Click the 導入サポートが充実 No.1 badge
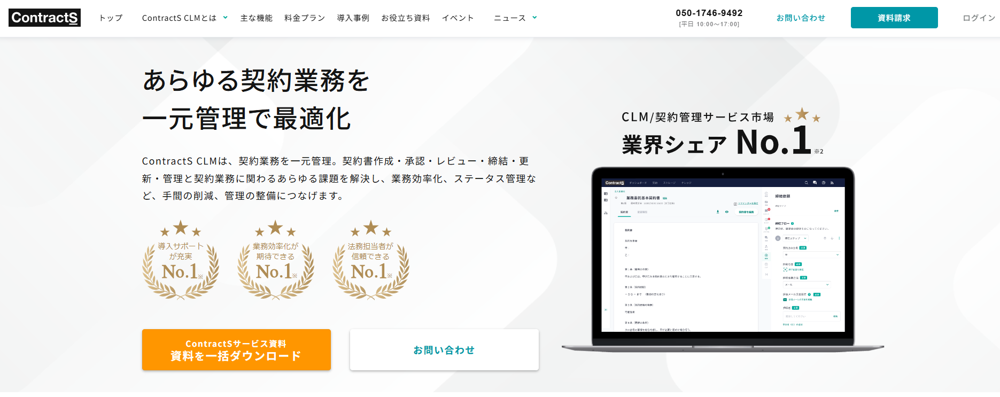The width and height of the screenshot is (1000, 397). coord(181,260)
